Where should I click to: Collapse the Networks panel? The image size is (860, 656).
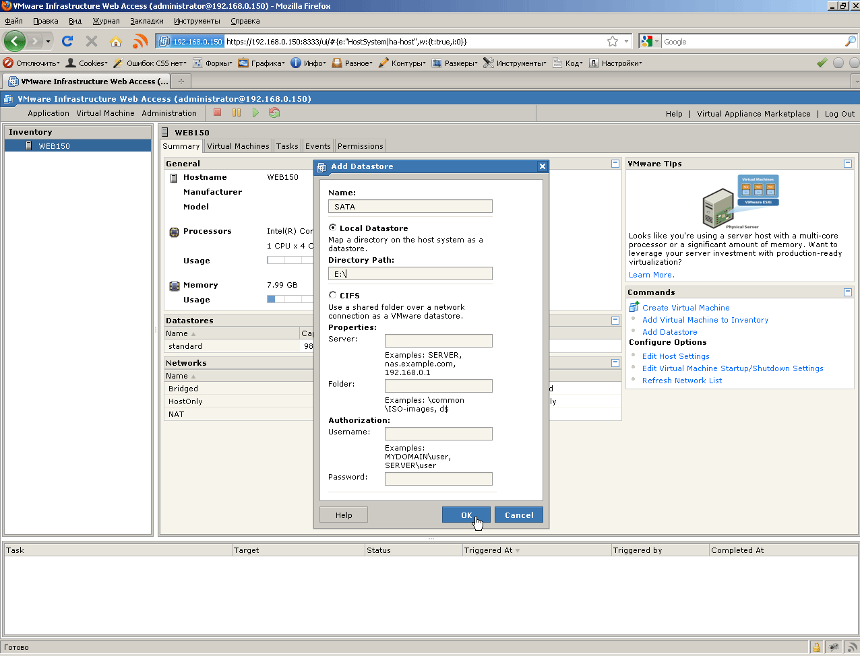point(615,363)
